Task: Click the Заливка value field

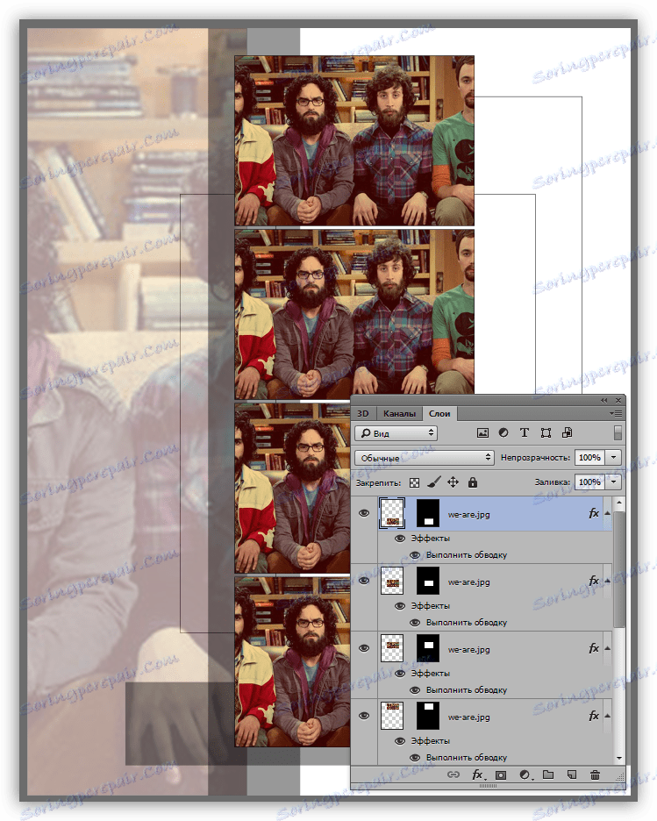Action: 589,482
